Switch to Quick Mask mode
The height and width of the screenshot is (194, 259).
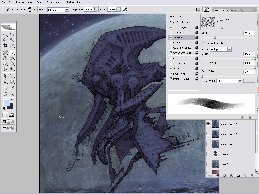(x=12, y=115)
